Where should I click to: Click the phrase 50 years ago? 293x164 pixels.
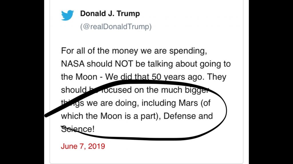pos(177,77)
